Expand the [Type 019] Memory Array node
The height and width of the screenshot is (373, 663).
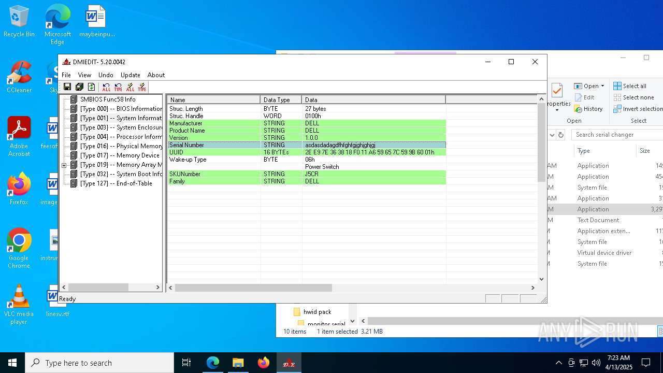(x=64, y=165)
